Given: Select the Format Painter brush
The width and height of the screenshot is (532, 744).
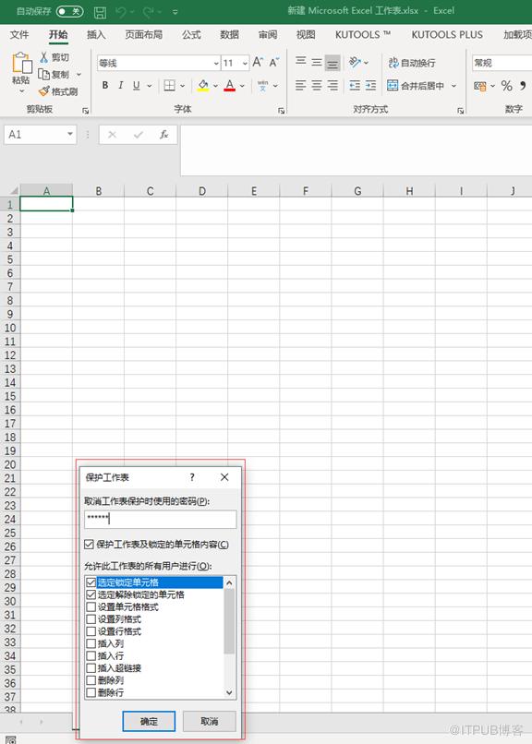Looking at the screenshot, I should (44, 91).
